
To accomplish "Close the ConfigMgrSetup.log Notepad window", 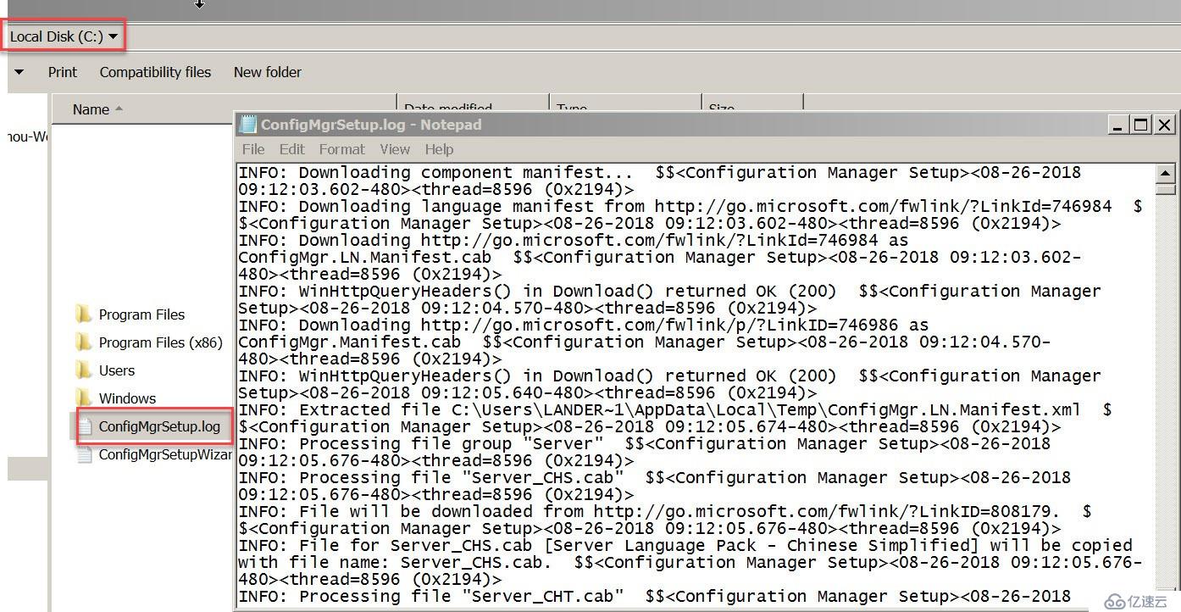I will click(1164, 125).
